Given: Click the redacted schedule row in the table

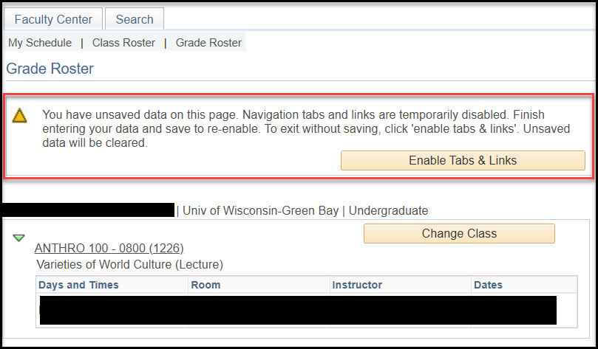Looking at the screenshot, I should pos(297,310).
